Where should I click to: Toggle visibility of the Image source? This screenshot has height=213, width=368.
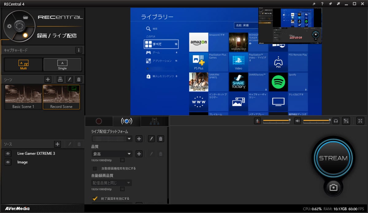(8, 162)
